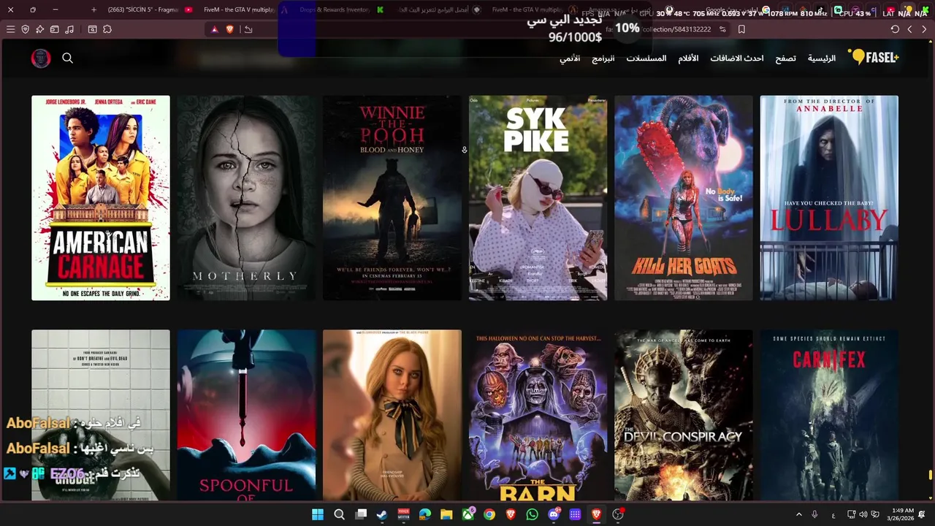
Task: Open the Lullaby movie poster
Action: pyautogui.click(x=829, y=198)
